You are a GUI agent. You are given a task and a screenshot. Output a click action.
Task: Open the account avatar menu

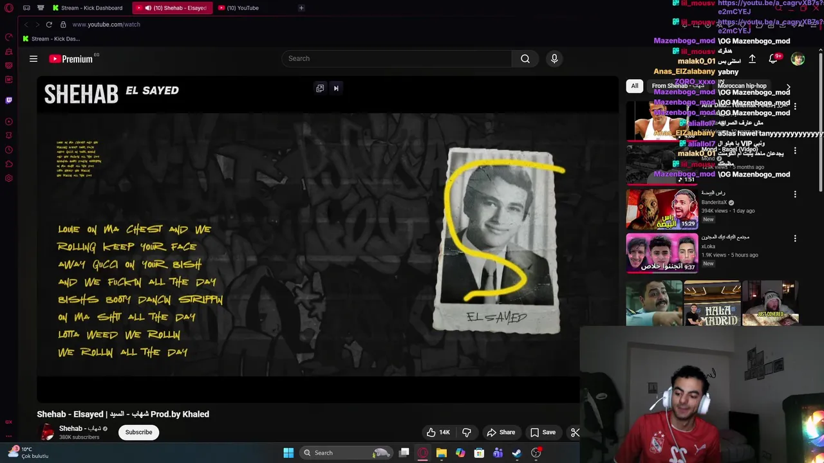tap(798, 59)
